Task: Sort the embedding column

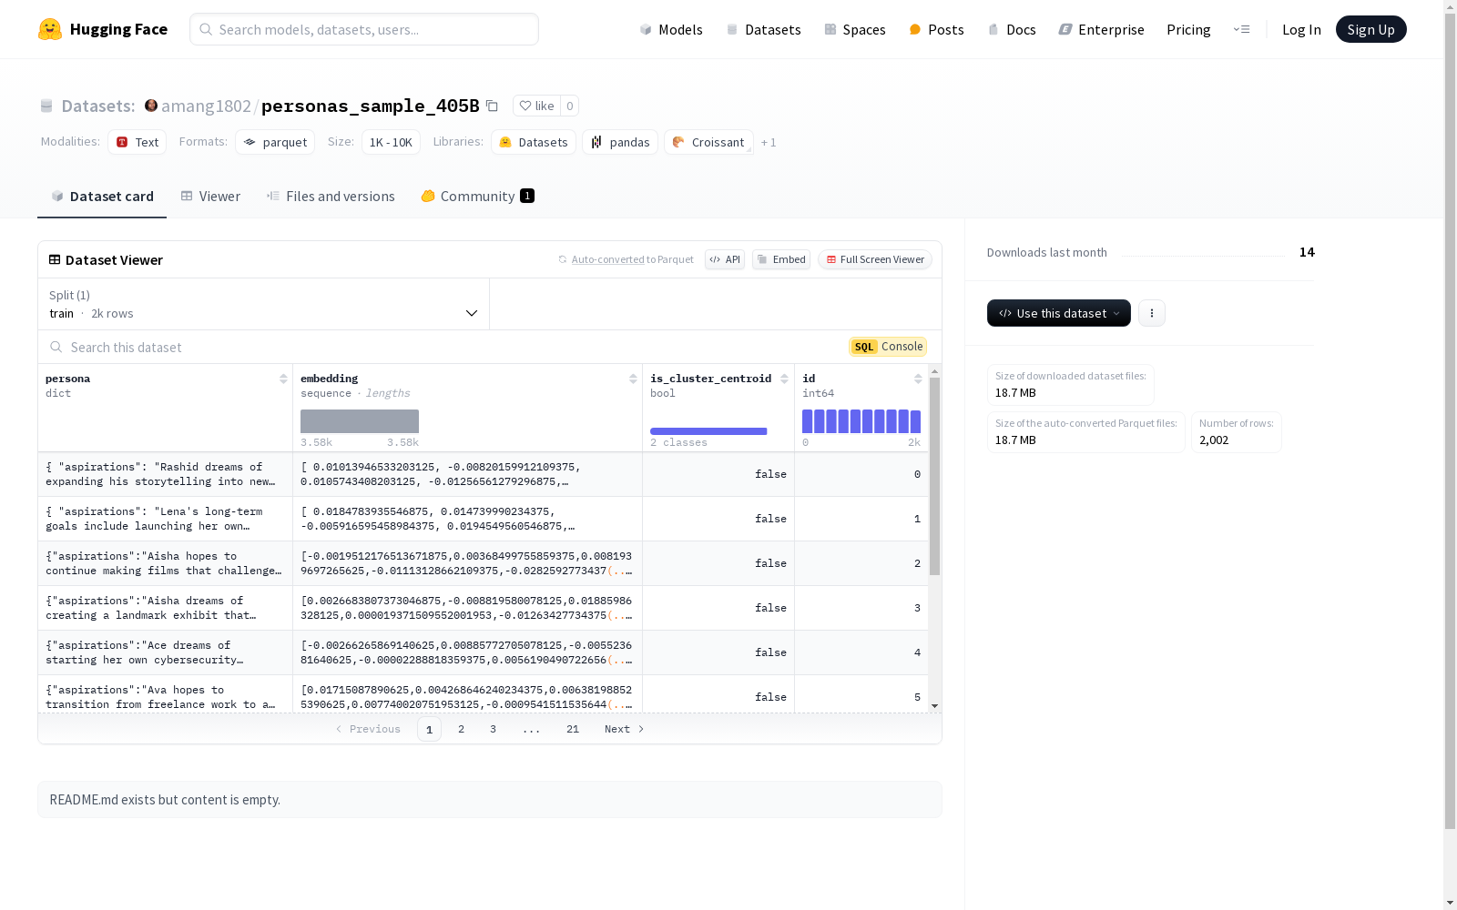Action: (633, 379)
